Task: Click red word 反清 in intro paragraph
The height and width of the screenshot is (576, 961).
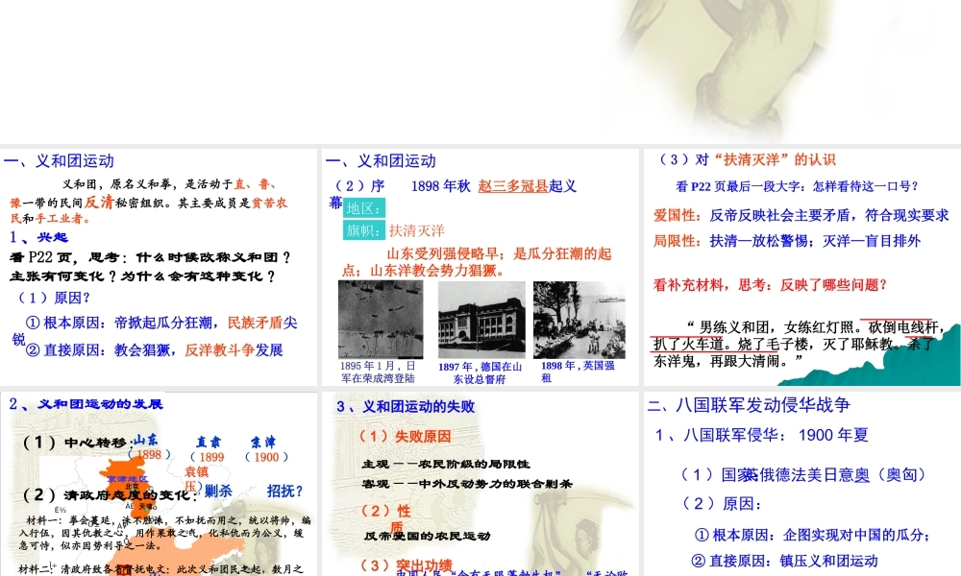Action: (x=99, y=203)
